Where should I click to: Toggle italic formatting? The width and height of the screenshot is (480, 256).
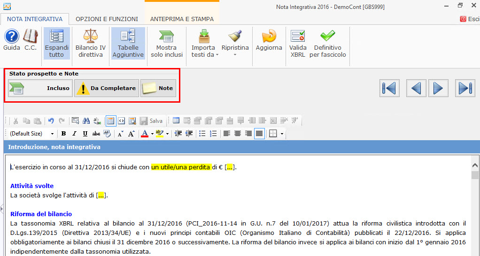pyautogui.click(x=74, y=134)
